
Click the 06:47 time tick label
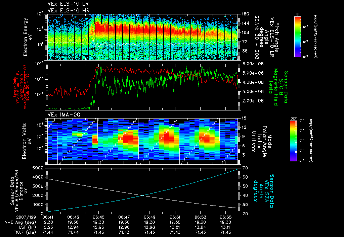[124, 217]
